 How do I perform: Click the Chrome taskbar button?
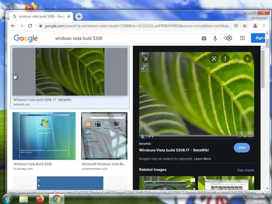57,199
